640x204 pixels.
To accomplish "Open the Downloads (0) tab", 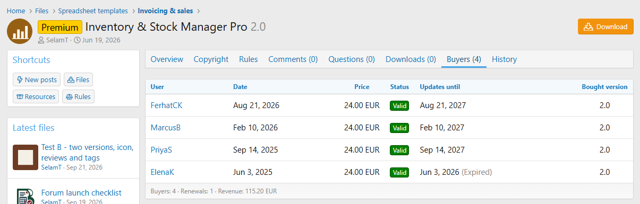I will point(411,59).
